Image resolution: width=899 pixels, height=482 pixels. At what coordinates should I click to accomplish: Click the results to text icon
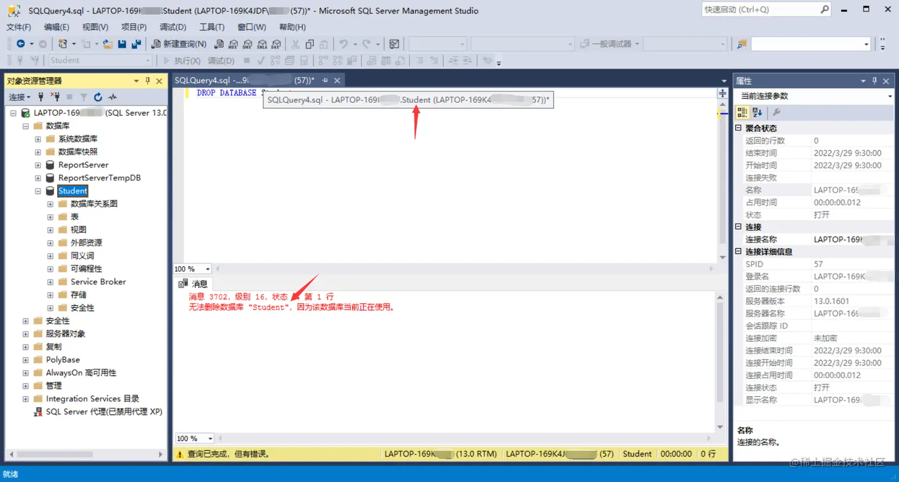point(371,60)
